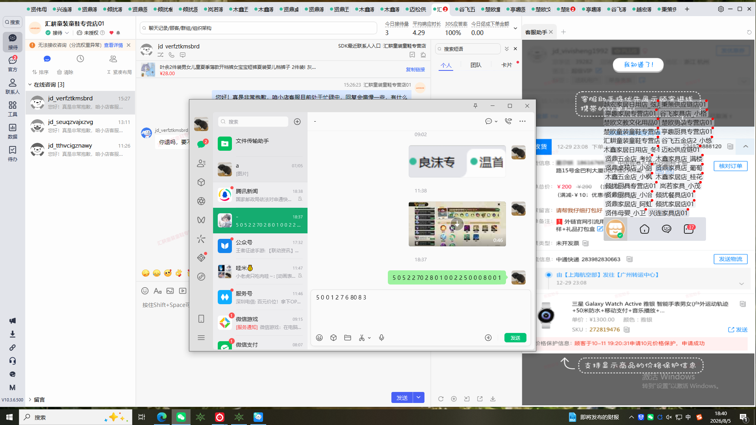This screenshot has width=756, height=425.
Task: Expand the double-chevron beside the 搜索短语 box
Action: [507, 49]
